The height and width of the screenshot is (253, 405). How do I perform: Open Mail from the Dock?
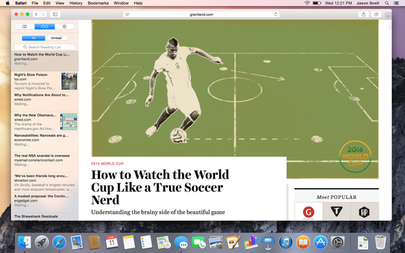[76, 243]
